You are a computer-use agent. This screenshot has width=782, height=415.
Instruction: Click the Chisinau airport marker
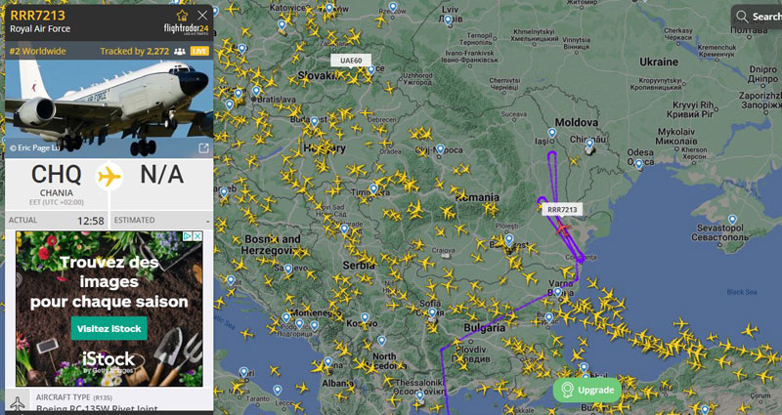point(589,144)
